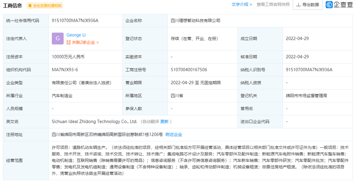Screen dimensions: 356x183
Task: Open the 附近企业 nearby companies link
Action: pos(174,134)
